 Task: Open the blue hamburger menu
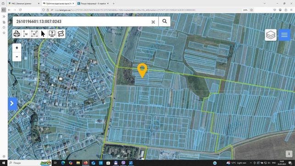pyautogui.click(x=284, y=35)
